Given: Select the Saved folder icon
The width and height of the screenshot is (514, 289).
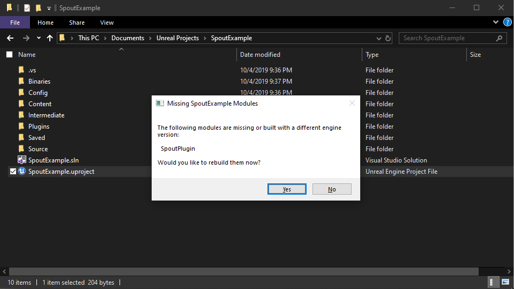Looking at the screenshot, I should 21,137.
